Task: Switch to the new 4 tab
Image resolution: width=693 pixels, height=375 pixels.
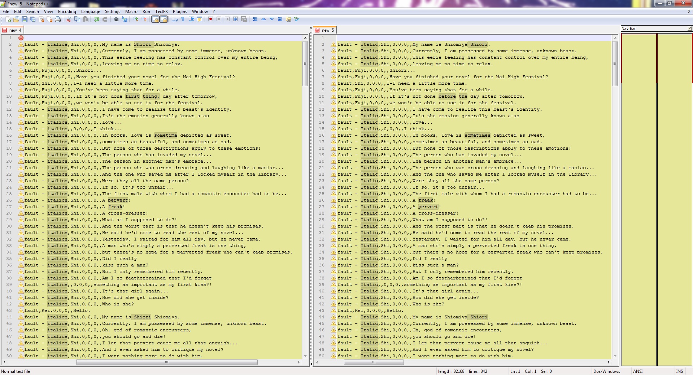Action: pos(12,30)
